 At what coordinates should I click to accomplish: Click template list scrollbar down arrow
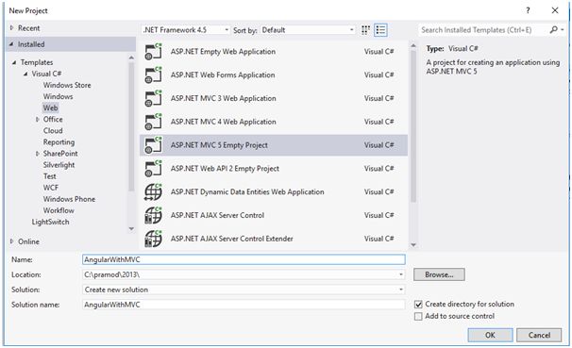click(413, 245)
